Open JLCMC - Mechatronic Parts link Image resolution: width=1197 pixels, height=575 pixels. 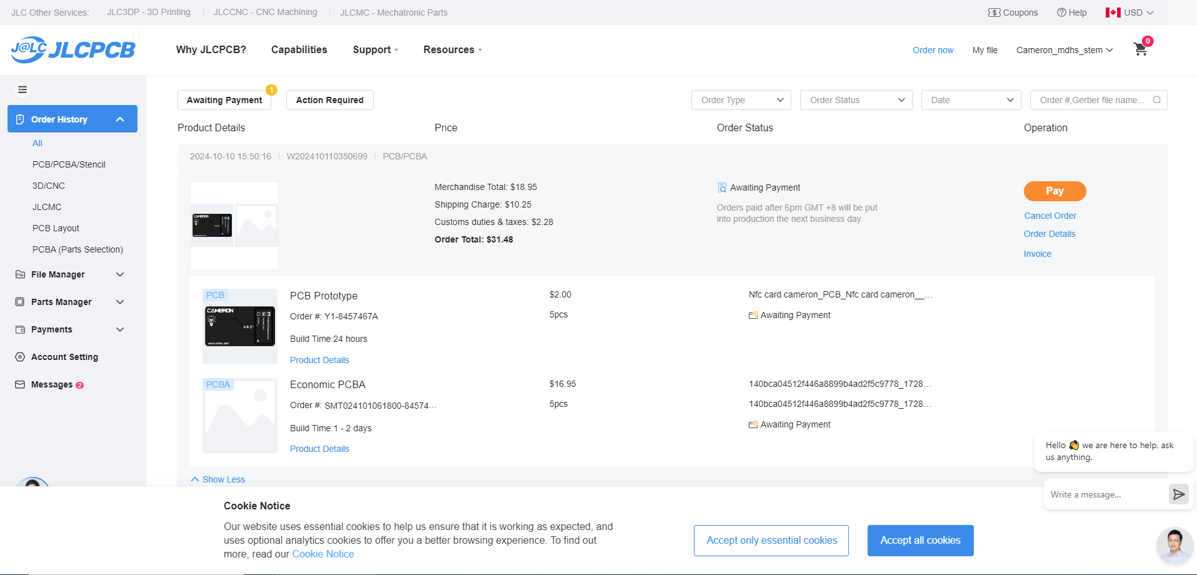pyautogui.click(x=394, y=12)
